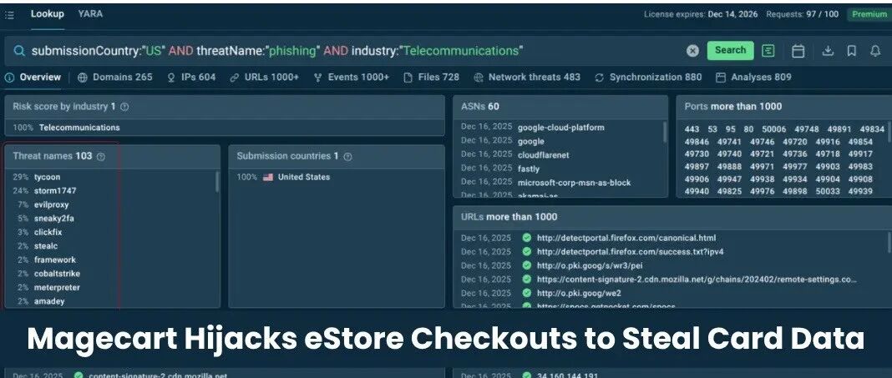892x378 pixels.
Task: Open the Analyses 809 tab
Action: [753, 78]
